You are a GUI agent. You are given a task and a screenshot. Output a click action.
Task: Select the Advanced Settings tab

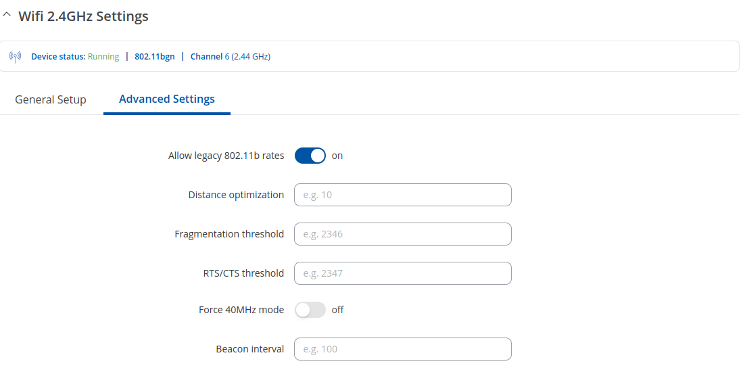pyautogui.click(x=167, y=99)
